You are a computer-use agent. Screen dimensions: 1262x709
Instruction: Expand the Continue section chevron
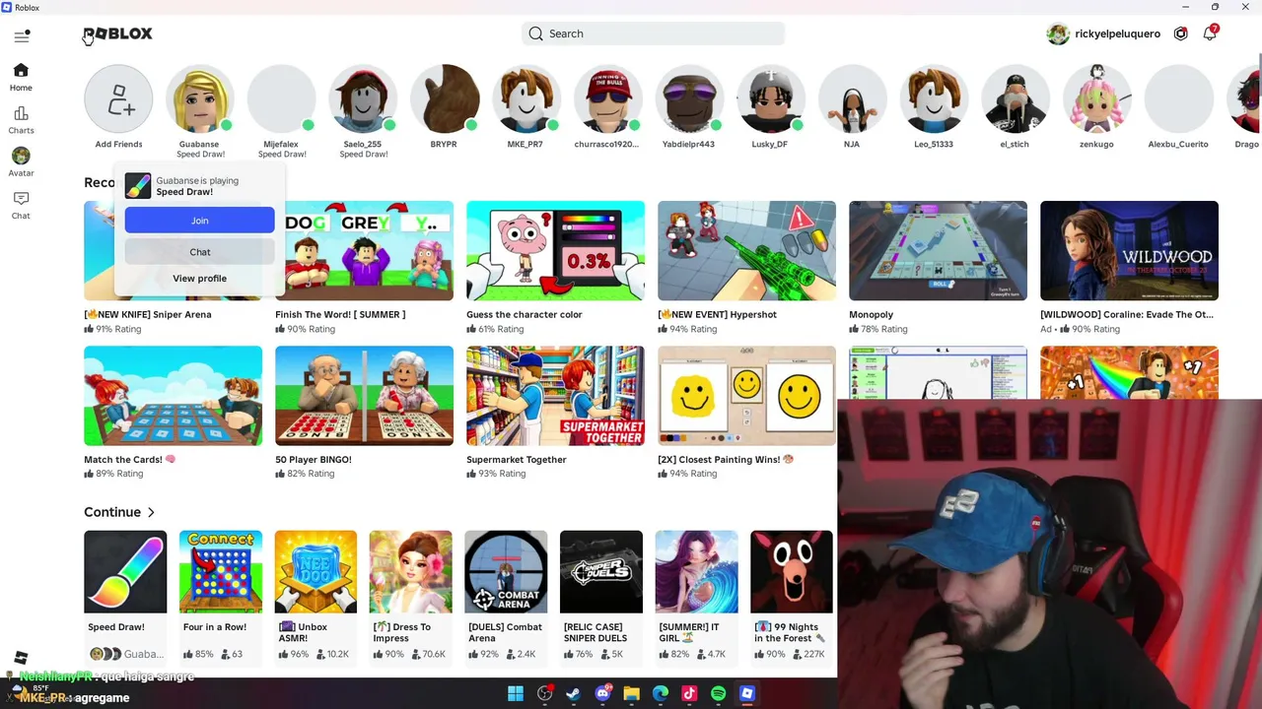[x=151, y=513]
